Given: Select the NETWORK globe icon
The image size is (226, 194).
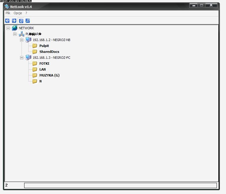Looking at the screenshot, I should pyautogui.click(x=14, y=28).
